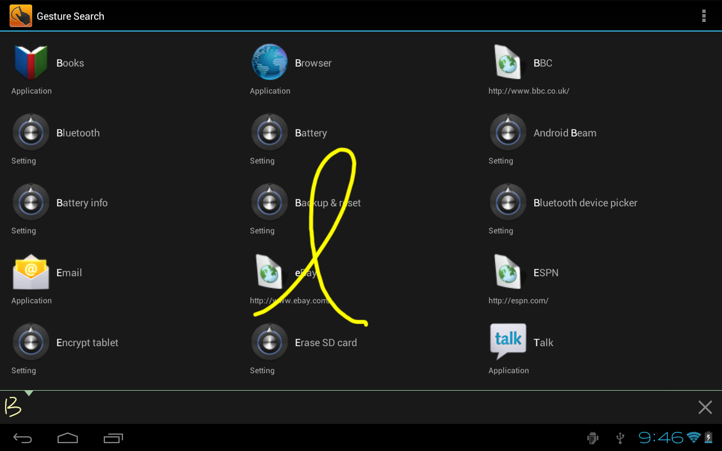Viewport: 722px width, 451px height.
Task: Select the Erase SD card setting
Action: coord(325,342)
